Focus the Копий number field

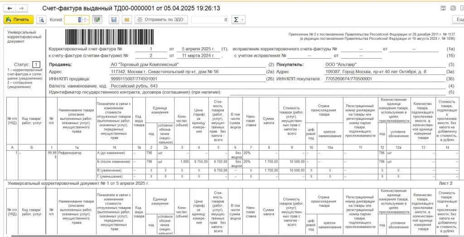pos(73,20)
